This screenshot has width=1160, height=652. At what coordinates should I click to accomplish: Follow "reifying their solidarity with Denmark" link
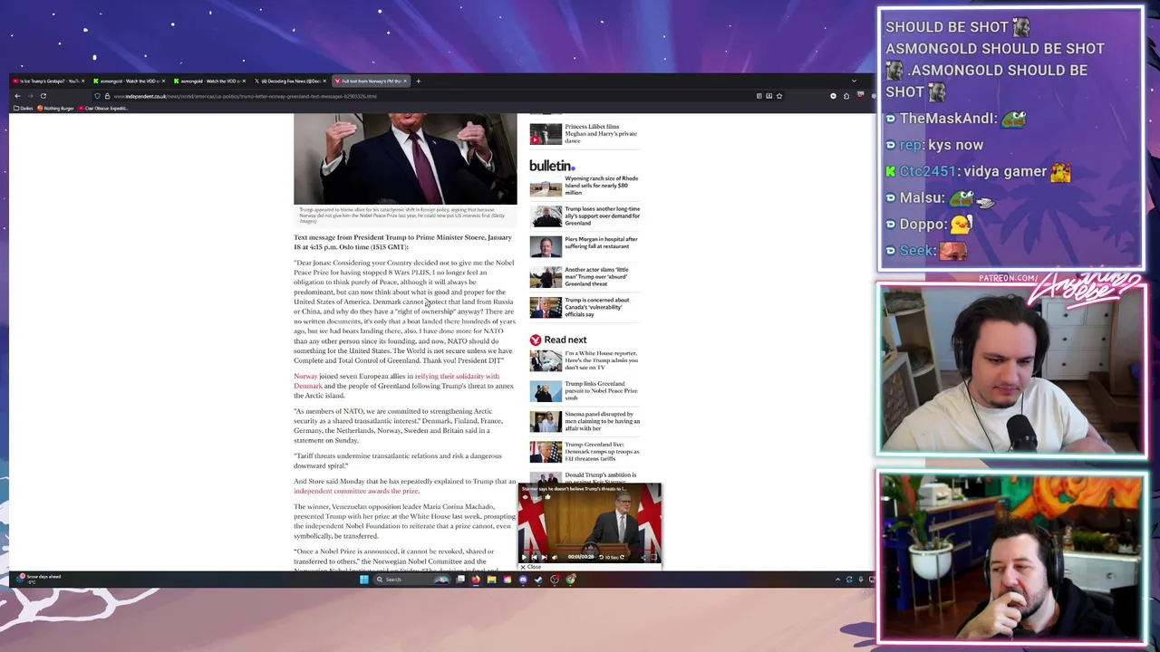tap(396, 380)
